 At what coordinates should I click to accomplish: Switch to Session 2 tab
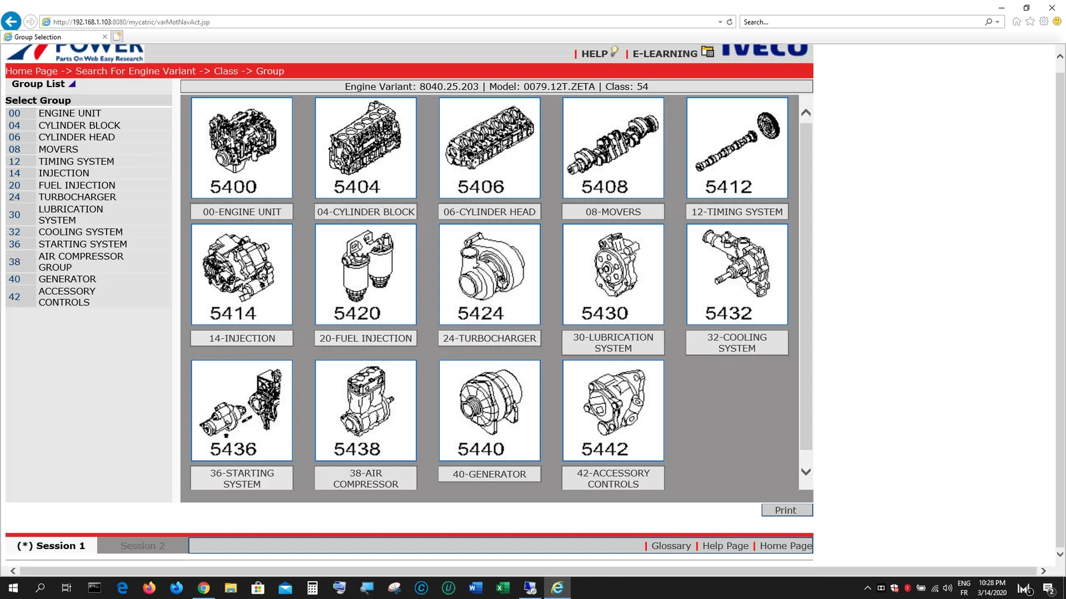(142, 546)
